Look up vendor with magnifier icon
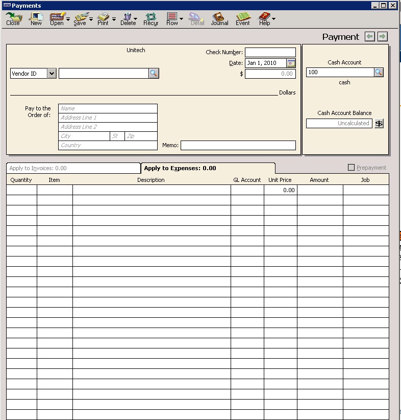Screen dimensions: 401x420 coord(154,73)
